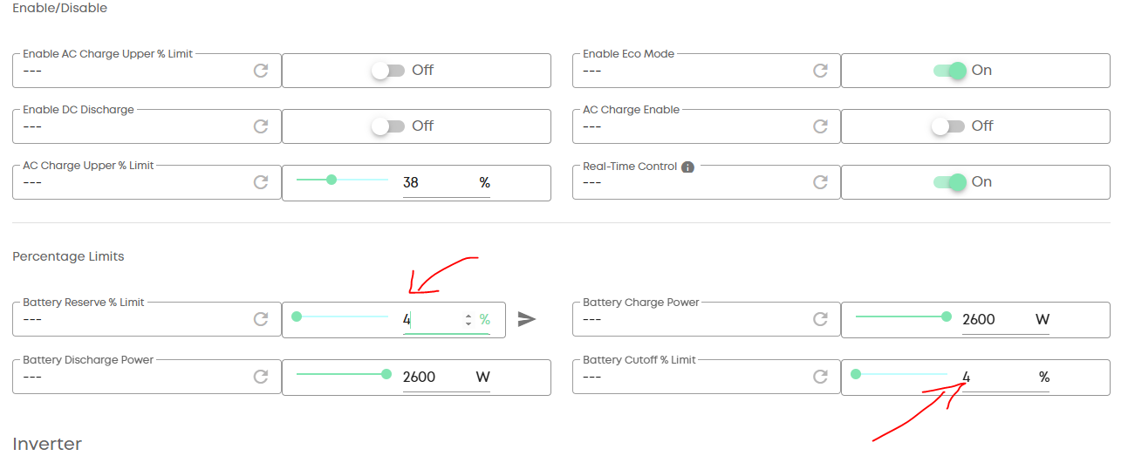Click the Battery Cutoff % Limit value field

997,378
